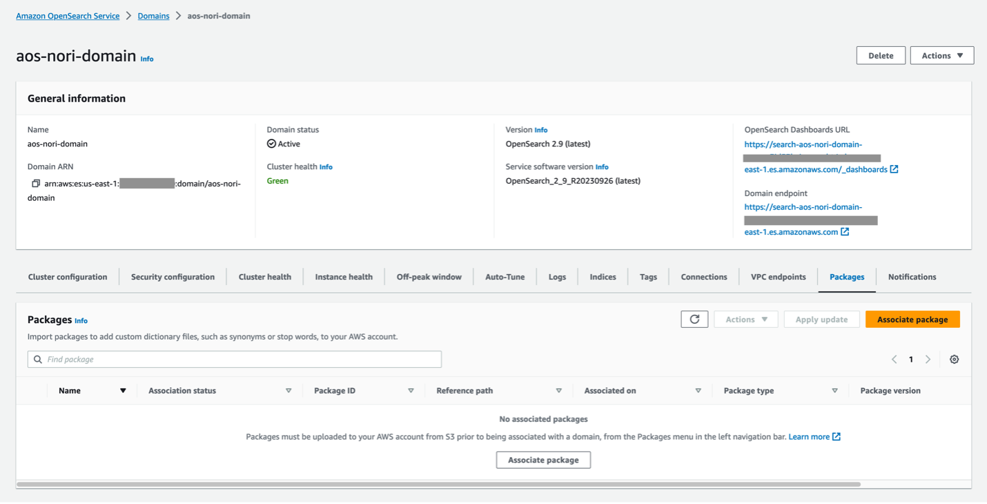Click the OpenSearch 2.9 (latest) version text
Screen dimensions: 987x504
[548, 144]
